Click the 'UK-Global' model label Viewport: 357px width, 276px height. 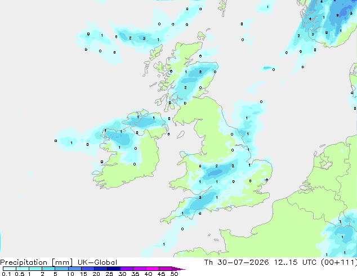tap(97, 262)
